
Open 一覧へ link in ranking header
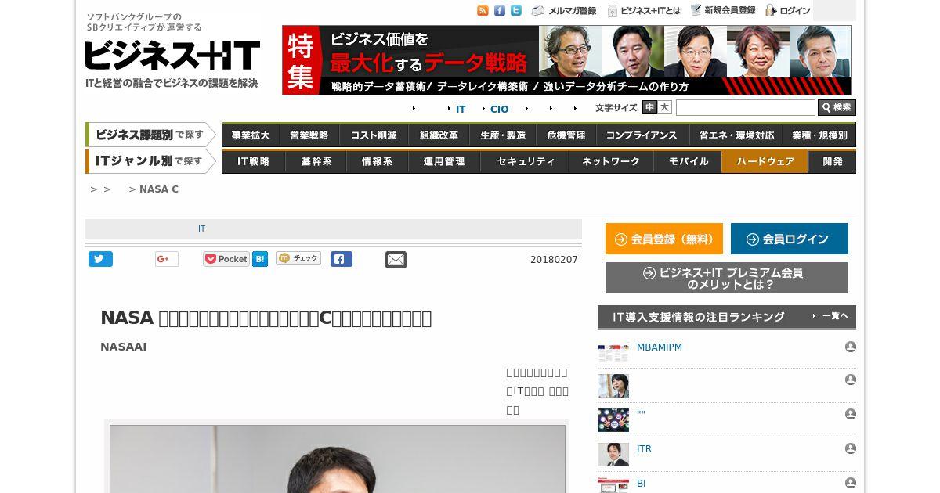[833, 316]
